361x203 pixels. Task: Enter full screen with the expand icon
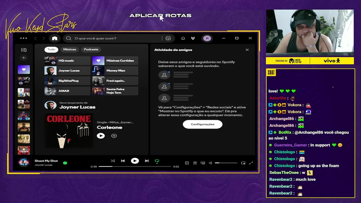[251, 163]
